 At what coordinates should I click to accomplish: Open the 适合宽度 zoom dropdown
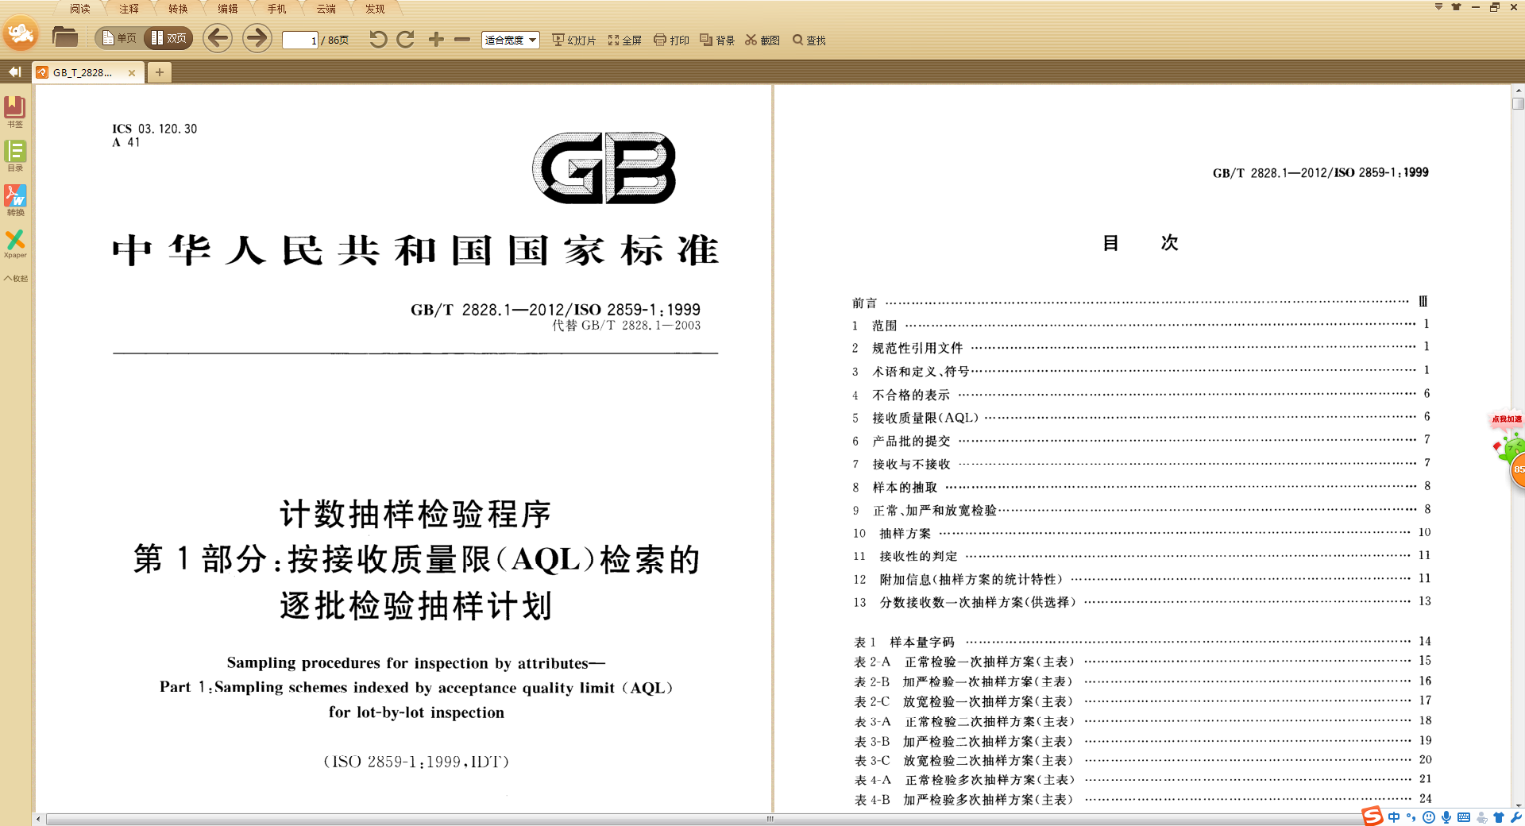(510, 41)
